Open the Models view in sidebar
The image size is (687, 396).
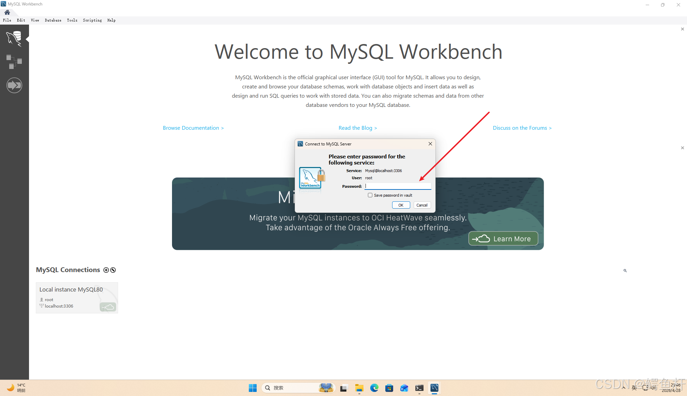[x=14, y=62]
